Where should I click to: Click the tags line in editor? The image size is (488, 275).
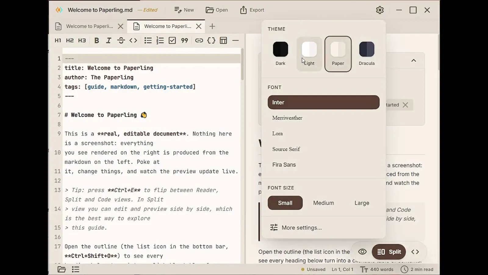click(130, 87)
